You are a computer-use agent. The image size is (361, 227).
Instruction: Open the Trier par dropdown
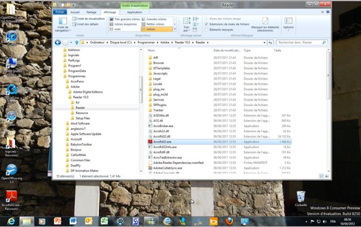186,25
